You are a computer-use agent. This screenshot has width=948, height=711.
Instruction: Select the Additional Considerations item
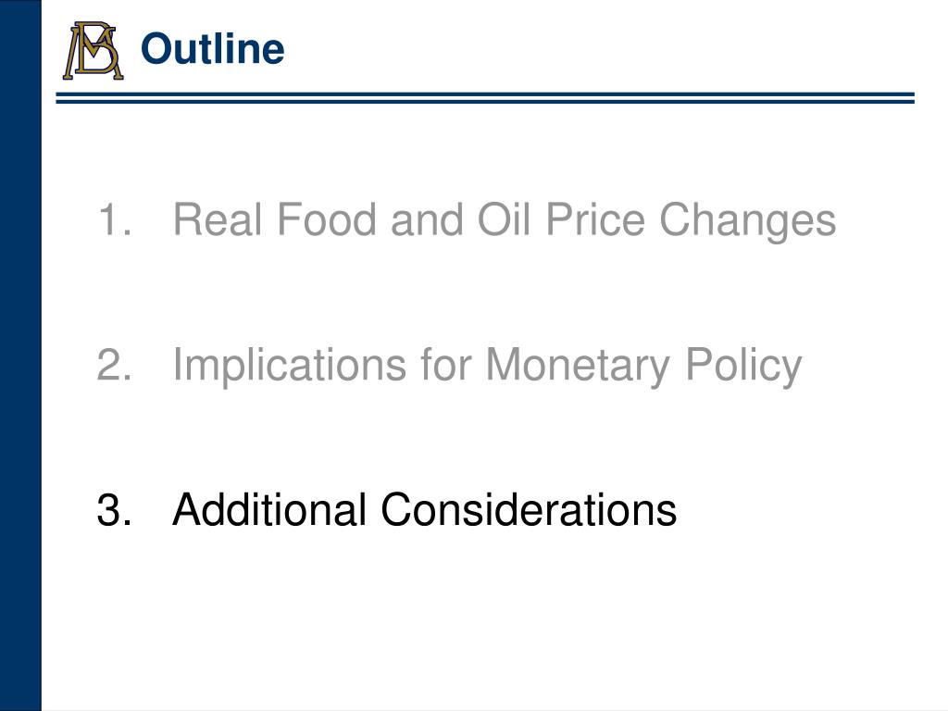[x=424, y=510]
